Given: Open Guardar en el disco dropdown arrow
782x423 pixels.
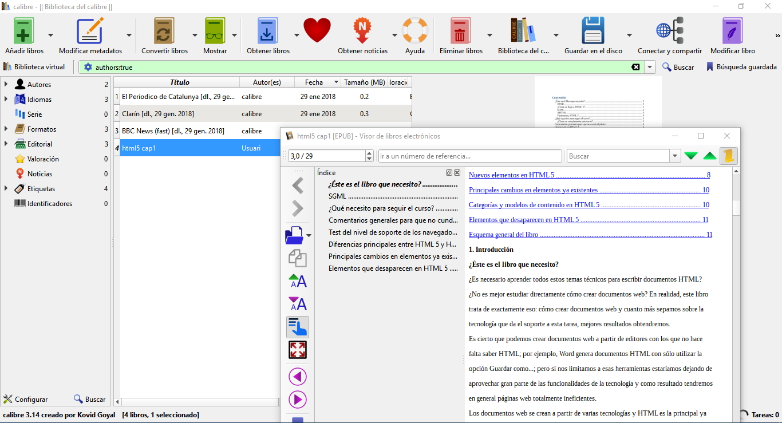Looking at the screenshot, I should point(629,35).
